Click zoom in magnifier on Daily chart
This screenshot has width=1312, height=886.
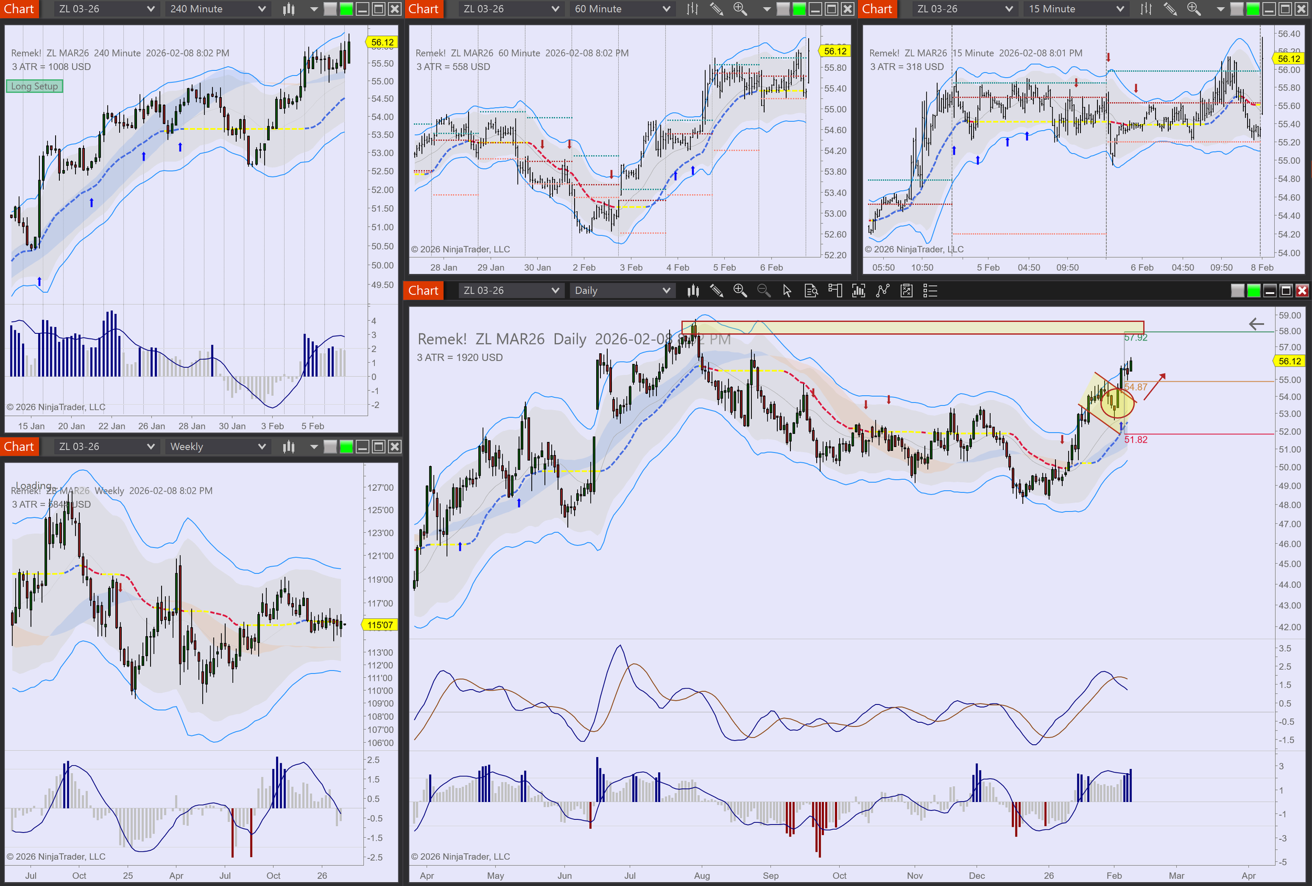(x=739, y=291)
